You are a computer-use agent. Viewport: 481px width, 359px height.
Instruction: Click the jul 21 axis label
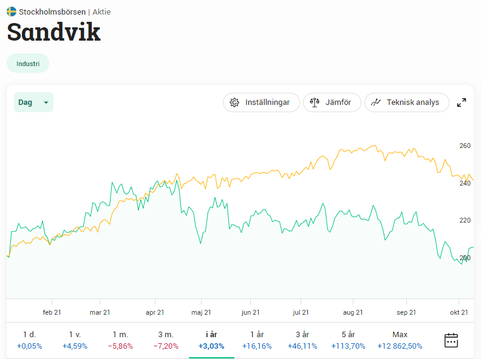coord(301,312)
